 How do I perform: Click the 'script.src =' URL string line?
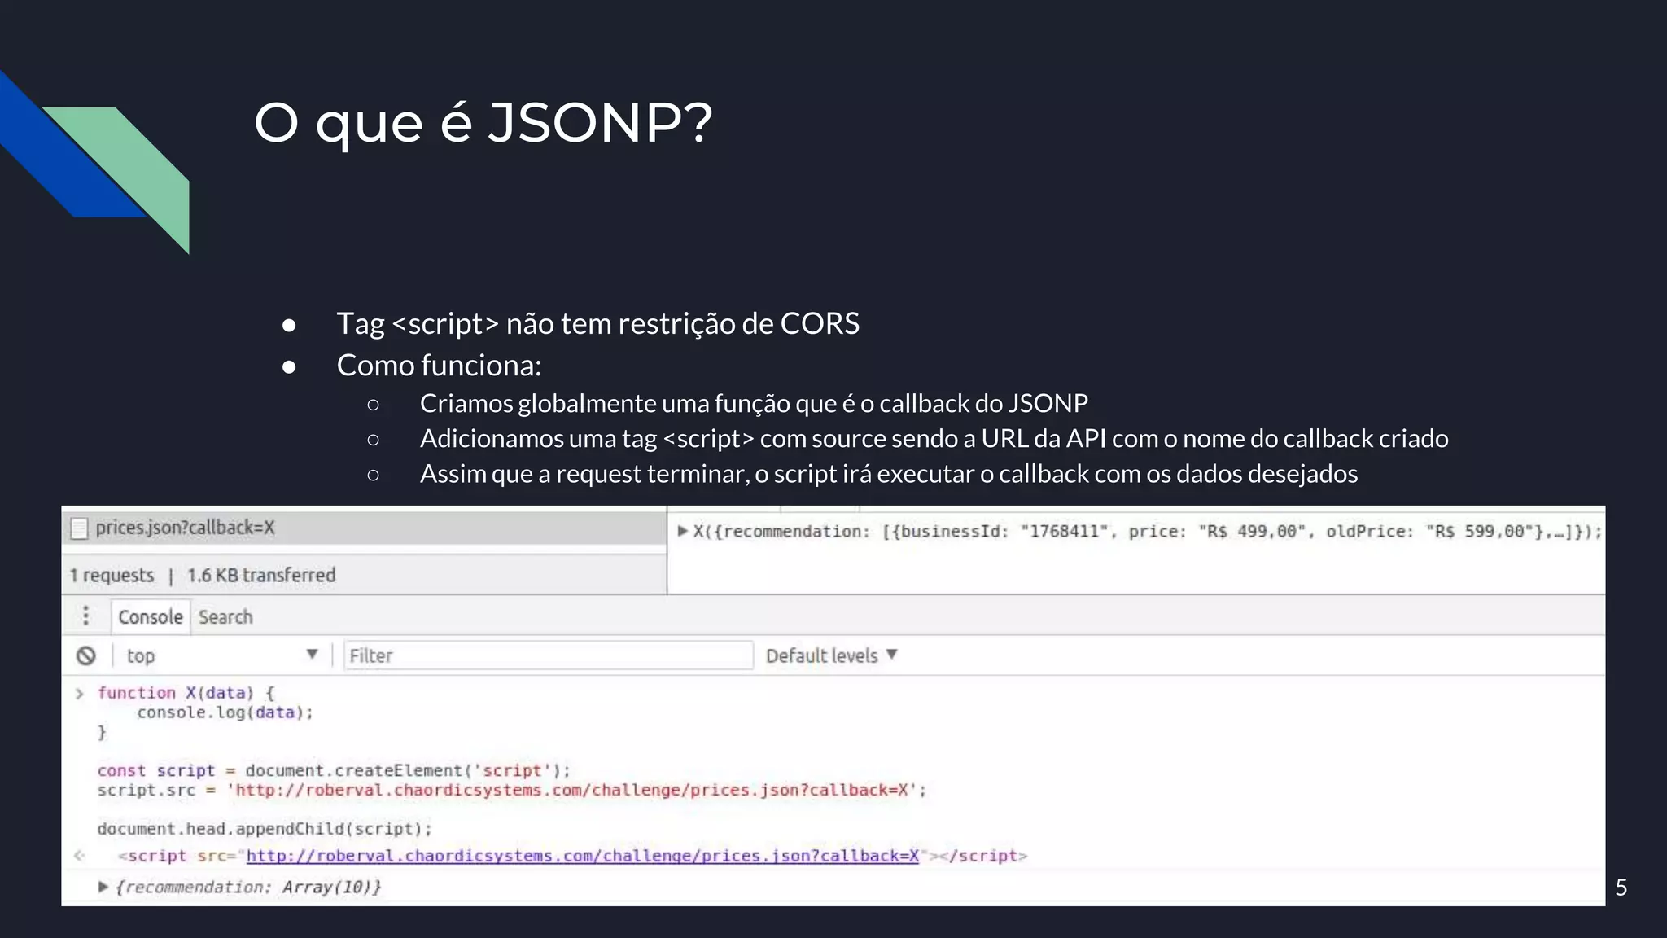pos(512,790)
